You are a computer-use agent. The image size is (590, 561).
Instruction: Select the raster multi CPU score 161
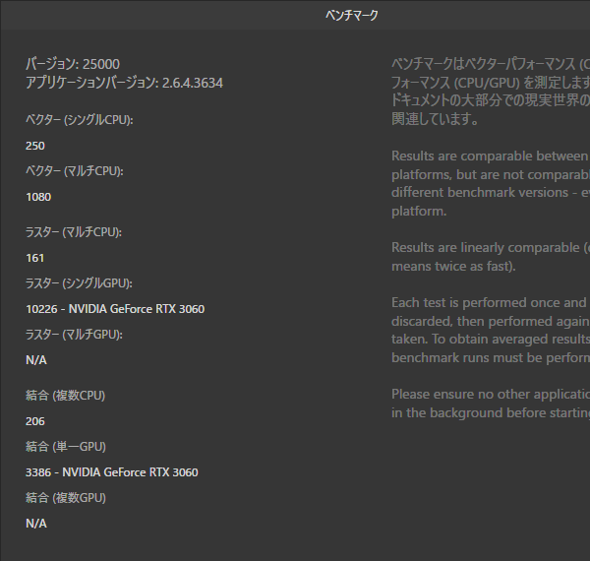[35, 258]
